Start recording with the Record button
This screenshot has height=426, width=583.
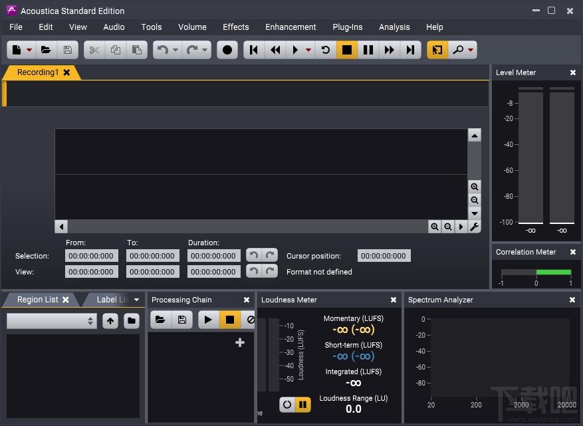click(227, 50)
